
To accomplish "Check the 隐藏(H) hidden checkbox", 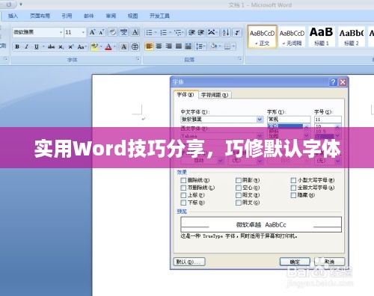I will click(x=293, y=195).
